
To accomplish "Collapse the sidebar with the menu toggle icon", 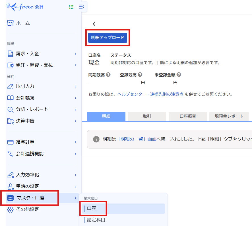I will click(82, 7).
